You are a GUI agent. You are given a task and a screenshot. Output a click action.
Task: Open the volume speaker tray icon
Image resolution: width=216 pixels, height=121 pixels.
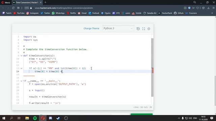[x=190, y=118]
